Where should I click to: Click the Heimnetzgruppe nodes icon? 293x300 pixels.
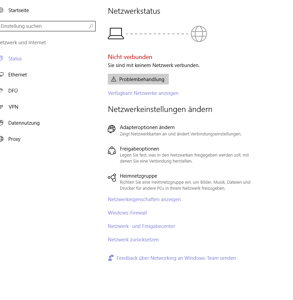coord(112,178)
